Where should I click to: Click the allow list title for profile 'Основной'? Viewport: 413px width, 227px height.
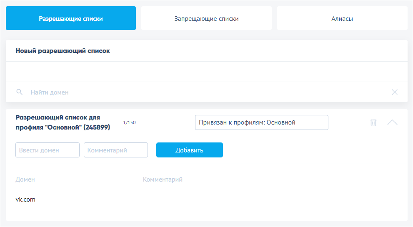[x=63, y=122]
